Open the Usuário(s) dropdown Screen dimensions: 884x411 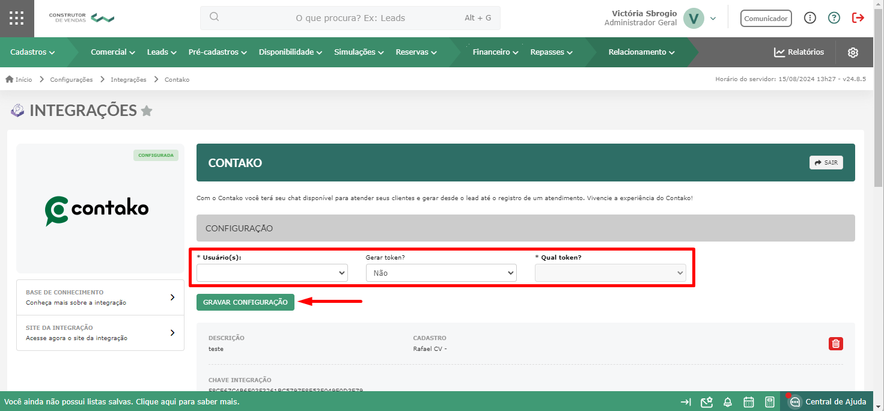coord(272,273)
